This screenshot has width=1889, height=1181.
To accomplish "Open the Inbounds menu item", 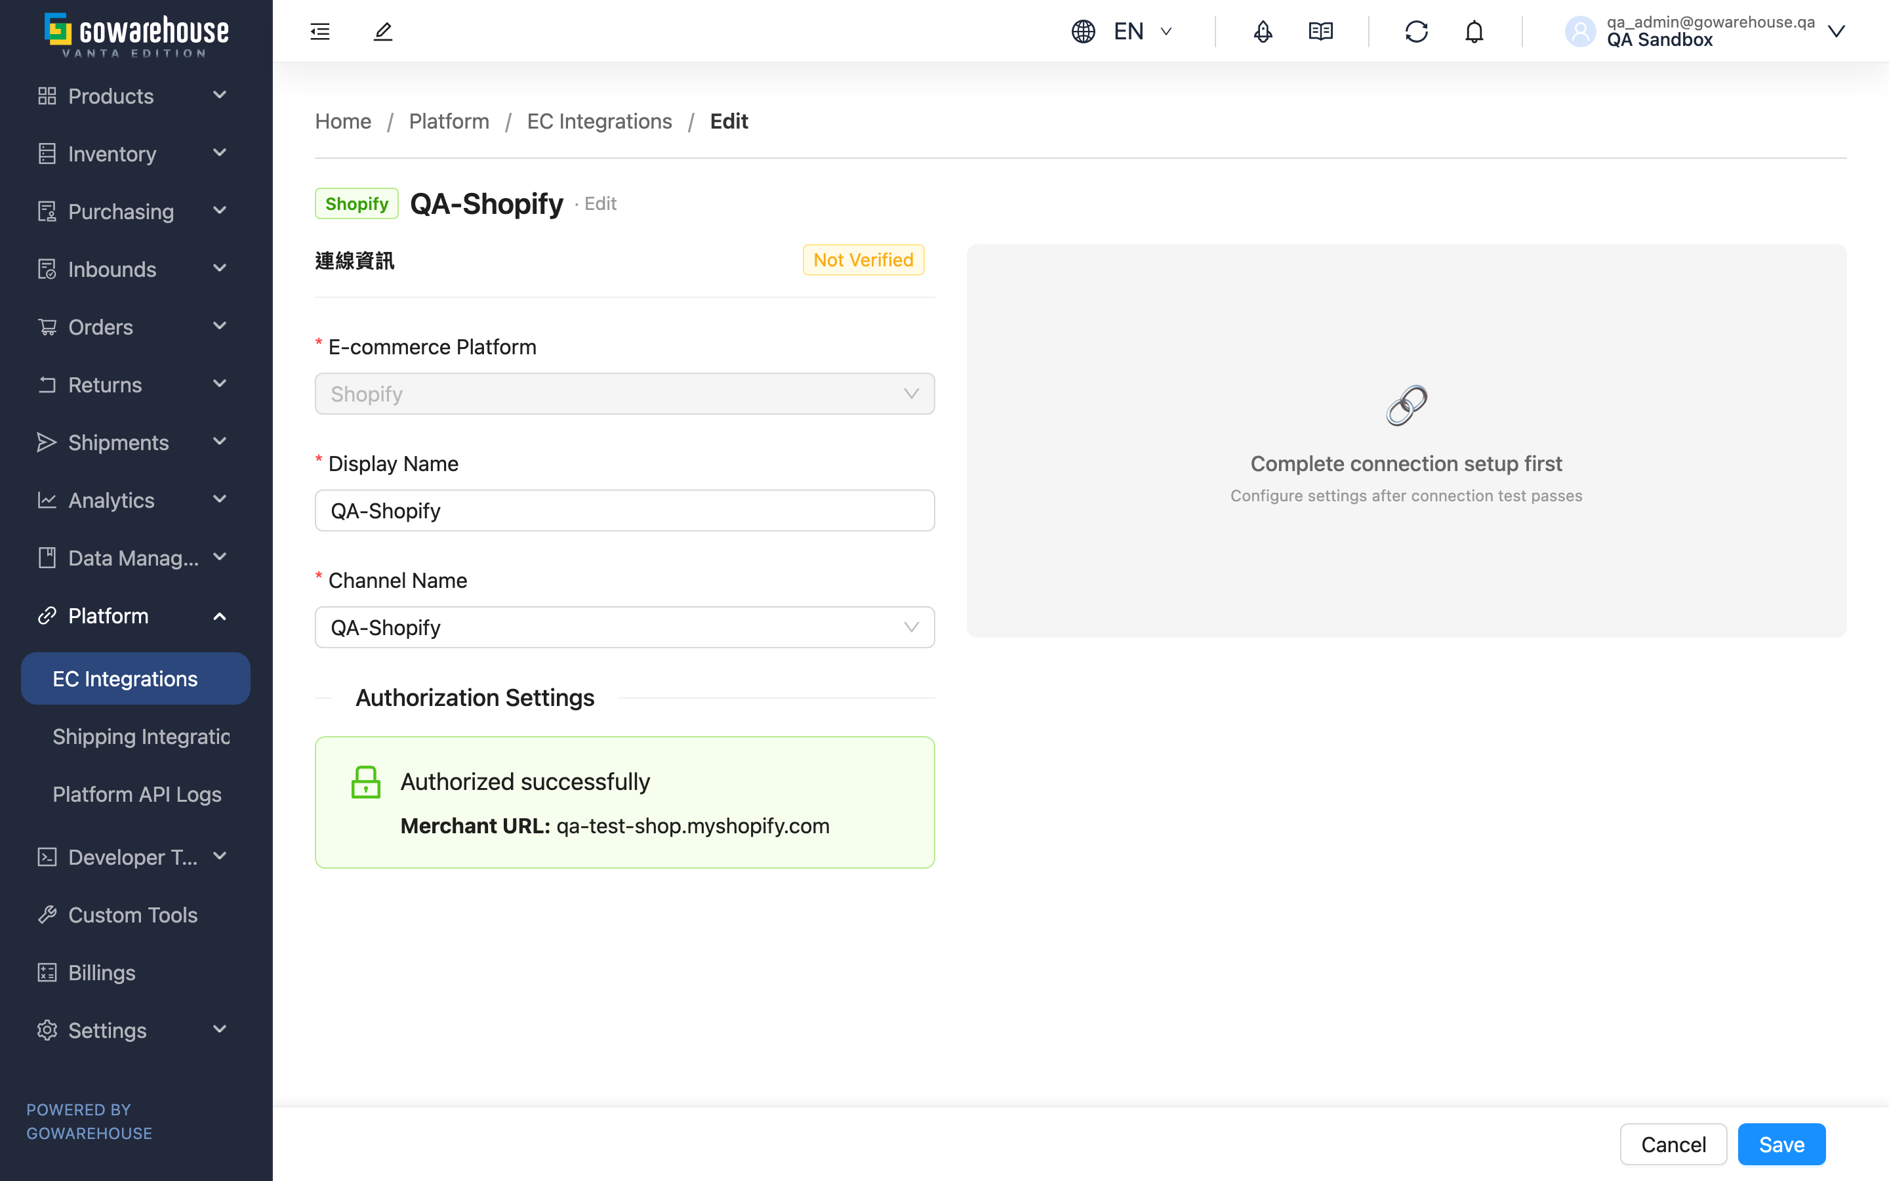I will tap(135, 270).
